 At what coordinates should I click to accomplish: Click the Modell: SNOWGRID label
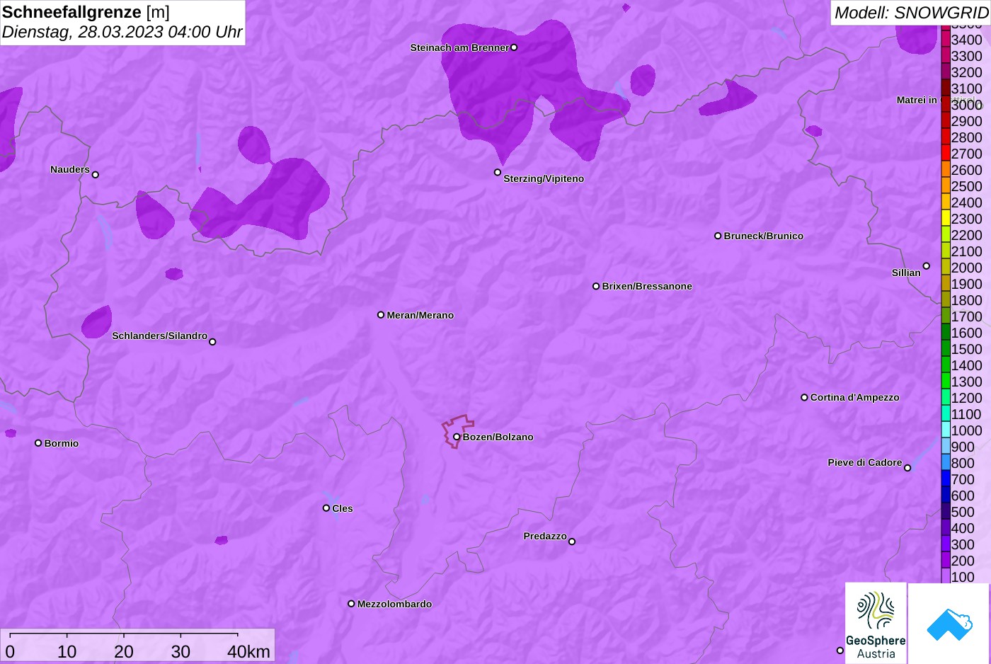pyautogui.click(x=911, y=13)
